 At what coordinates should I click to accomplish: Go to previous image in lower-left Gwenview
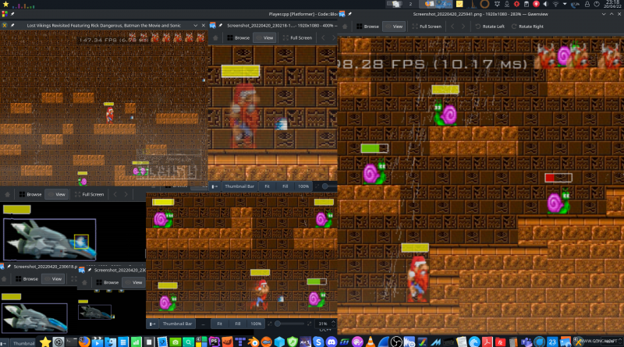(115, 194)
